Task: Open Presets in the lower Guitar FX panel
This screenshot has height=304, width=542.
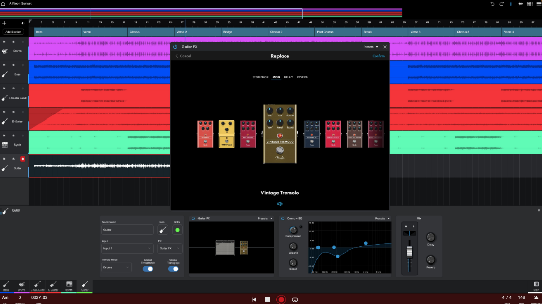Action: [265, 219]
